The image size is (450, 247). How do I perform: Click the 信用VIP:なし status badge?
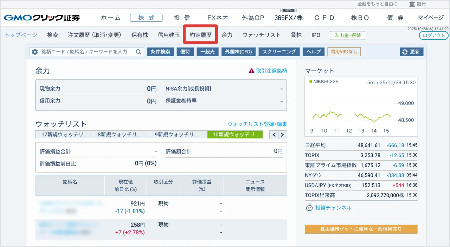tap(344, 52)
